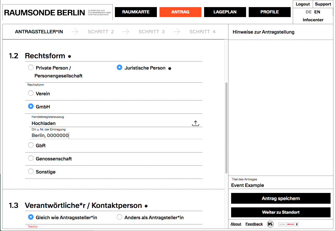
Task: Choose Verein as Rechtsform
Action: (31, 93)
